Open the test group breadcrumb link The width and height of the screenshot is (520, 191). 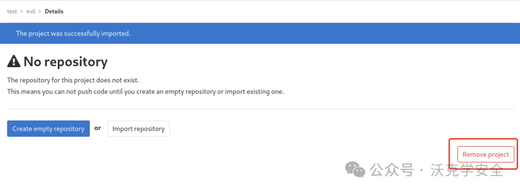(x=12, y=11)
